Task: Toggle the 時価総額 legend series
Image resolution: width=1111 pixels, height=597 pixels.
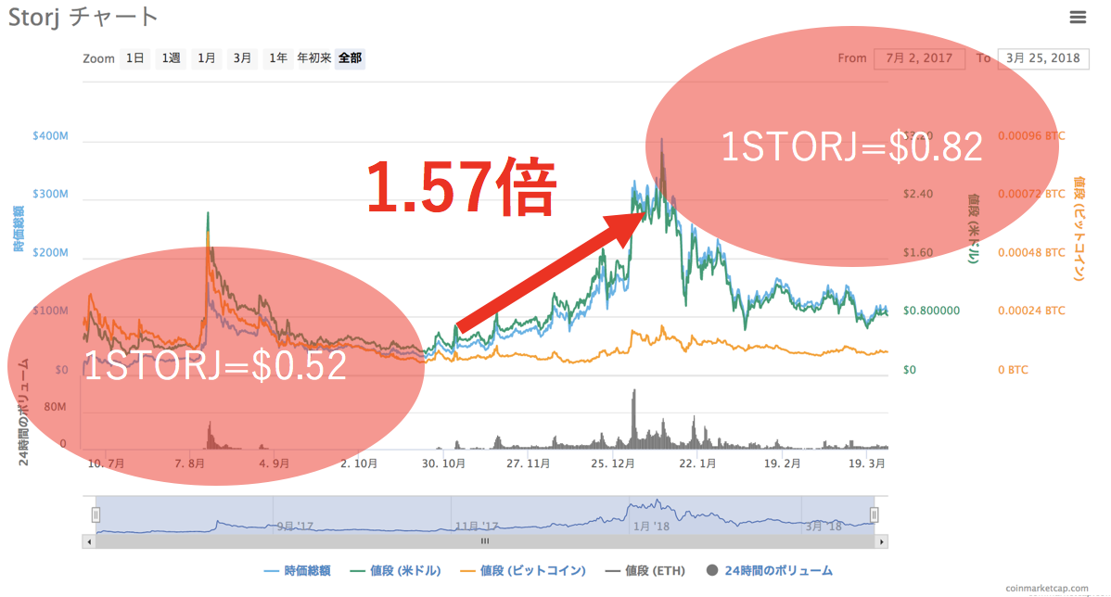Action: pyautogui.click(x=297, y=571)
